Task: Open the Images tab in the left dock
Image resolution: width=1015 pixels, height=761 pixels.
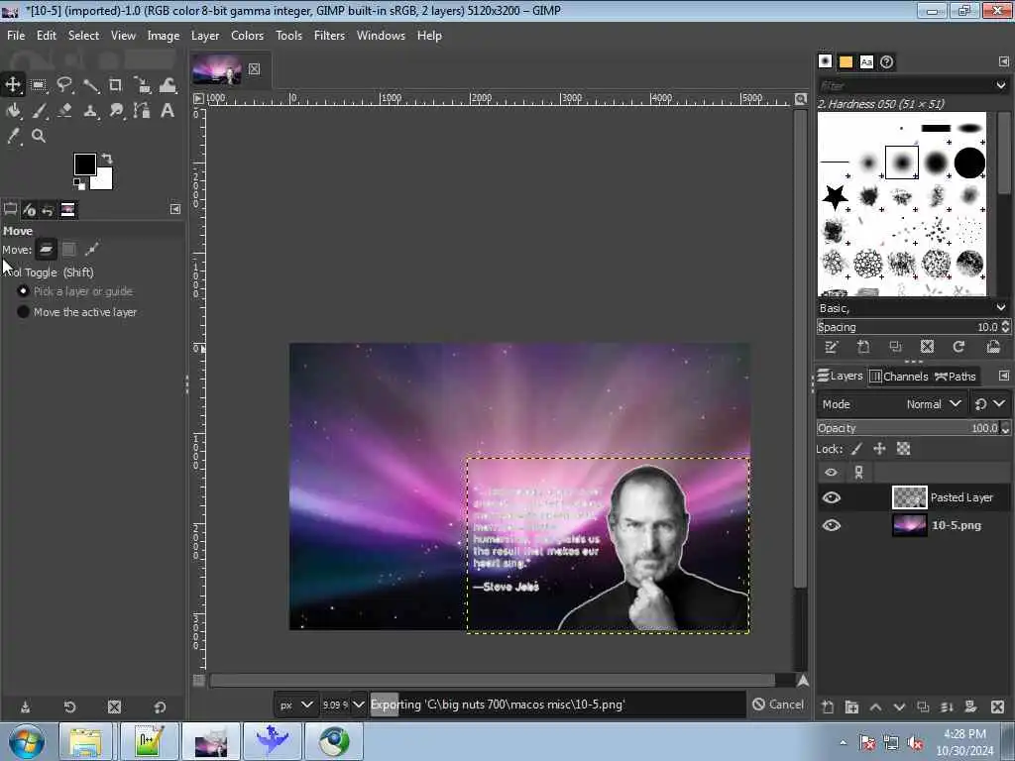Action: coord(68,210)
